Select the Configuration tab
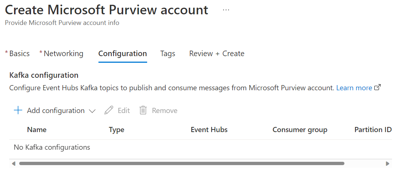Screen dimensions: 399x175 [x=123, y=54]
